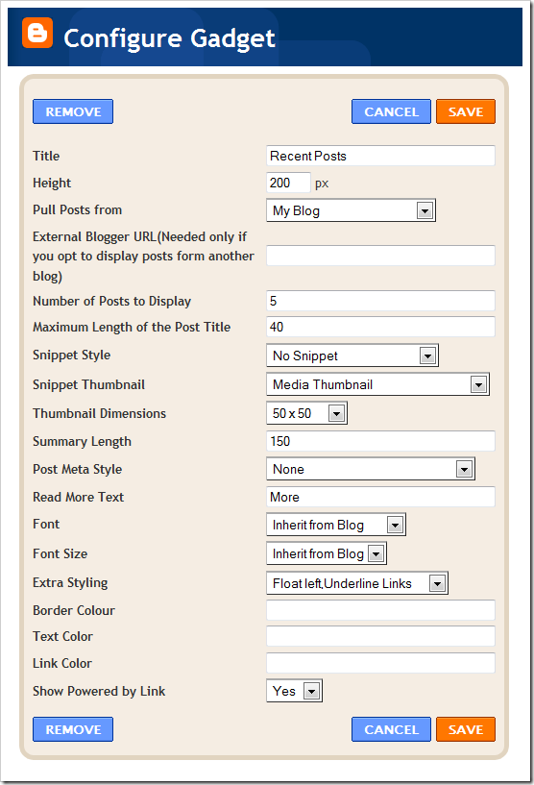Select the Border Colour field
Screen dimensions: 534x785
[381, 610]
